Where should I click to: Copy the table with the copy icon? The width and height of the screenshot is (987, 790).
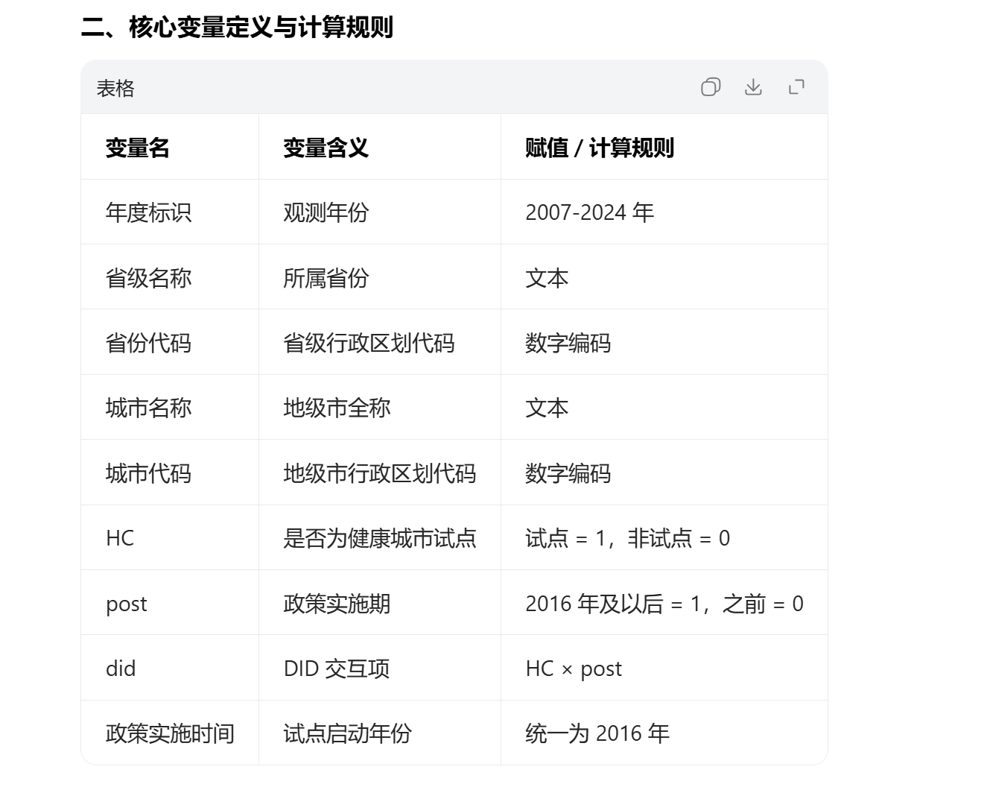pos(711,87)
